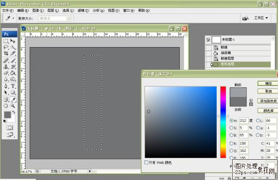Select the S saturation radio button
This screenshot has height=180, width=278.
pyautogui.click(x=231, y=128)
